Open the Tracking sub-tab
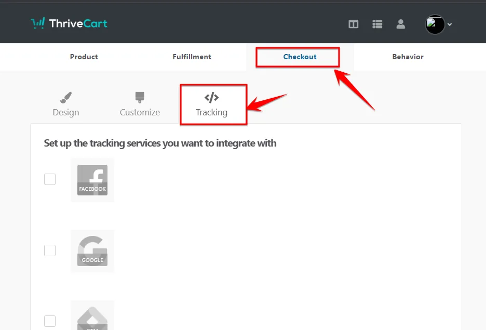The width and height of the screenshot is (486, 330). (x=212, y=104)
